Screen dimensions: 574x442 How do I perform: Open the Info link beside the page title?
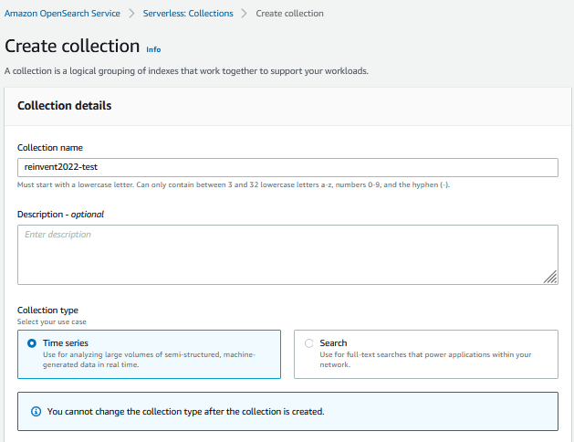pos(153,49)
